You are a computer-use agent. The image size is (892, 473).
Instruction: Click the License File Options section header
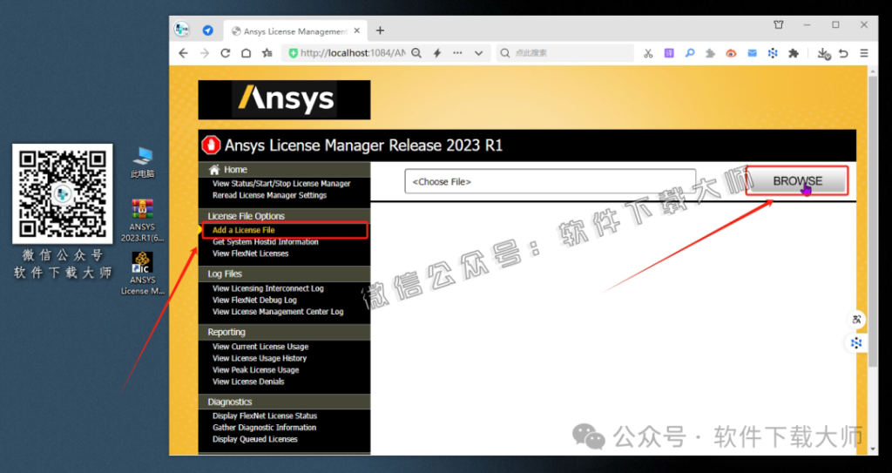(284, 216)
